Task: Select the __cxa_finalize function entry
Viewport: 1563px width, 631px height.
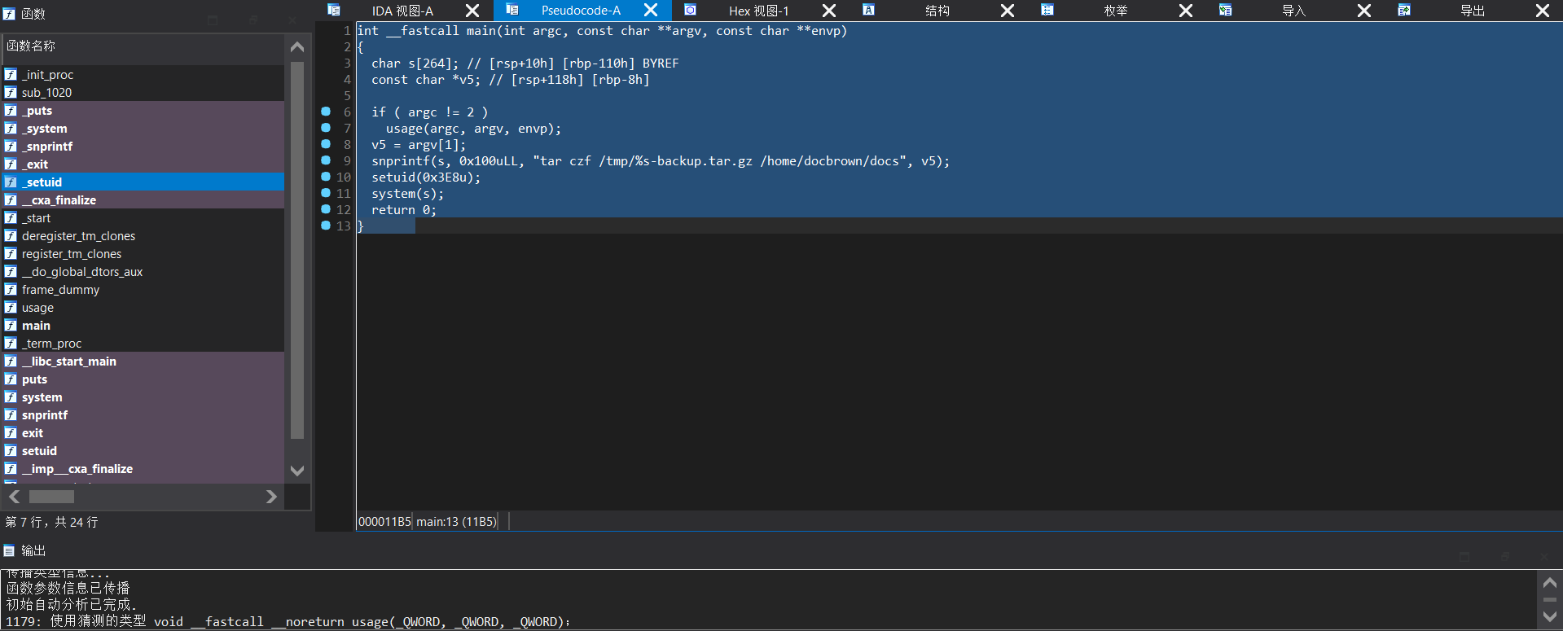Action: [x=143, y=199]
